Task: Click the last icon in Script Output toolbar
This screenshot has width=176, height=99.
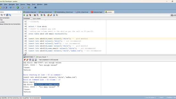Action: click(x=36, y=60)
